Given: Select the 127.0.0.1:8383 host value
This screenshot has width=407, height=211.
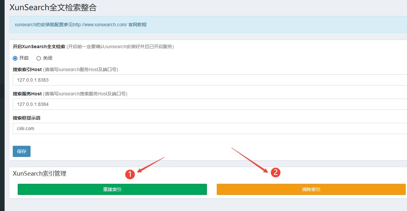Looking at the screenshot, I should tap(33, 80).
